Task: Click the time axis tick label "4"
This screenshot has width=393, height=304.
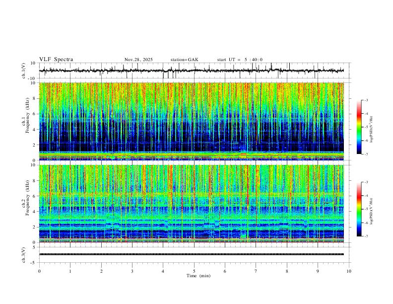Action: [163, 271]
